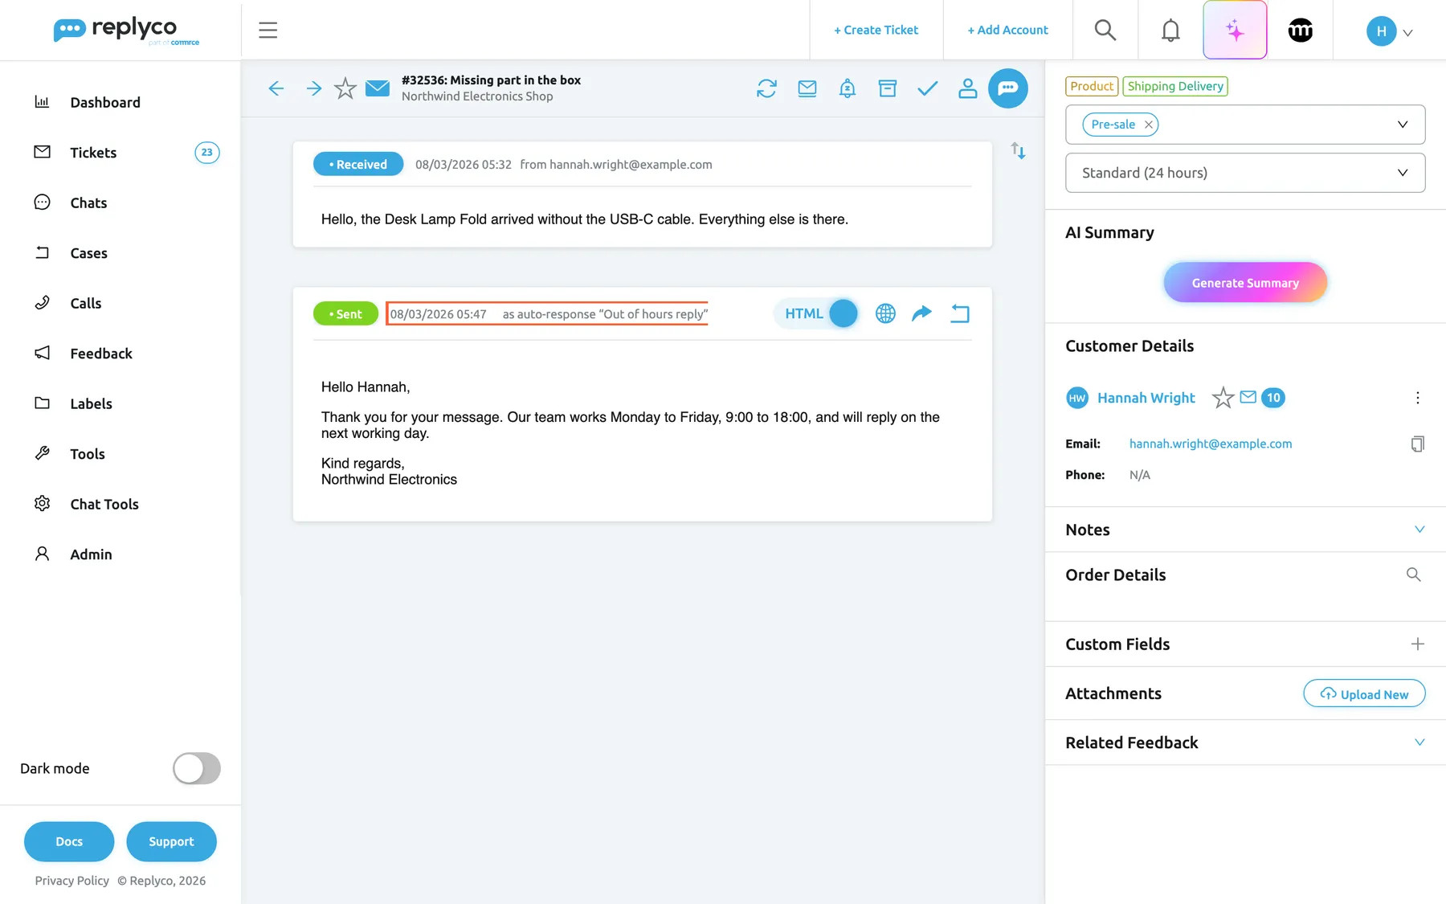Viewport: 1446px width, 904px height.
Task: Search Order Details magnifier
Action: (1414, 575)
